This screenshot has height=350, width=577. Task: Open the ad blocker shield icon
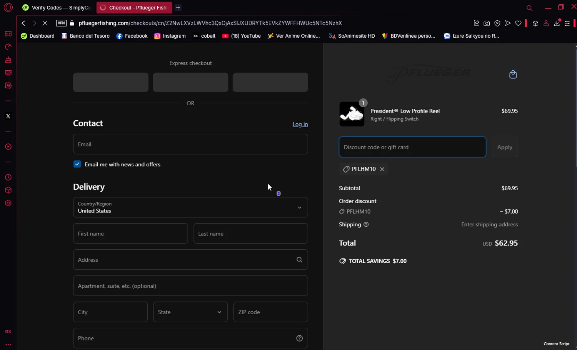(x=497, y=23)
